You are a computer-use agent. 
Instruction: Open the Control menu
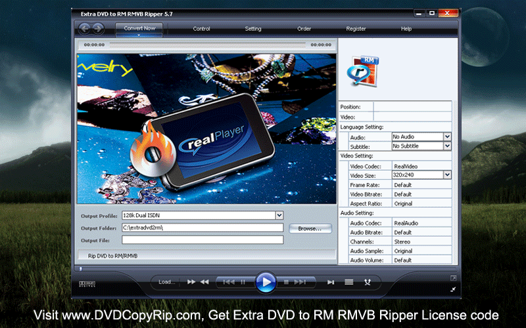click(201, 29)
